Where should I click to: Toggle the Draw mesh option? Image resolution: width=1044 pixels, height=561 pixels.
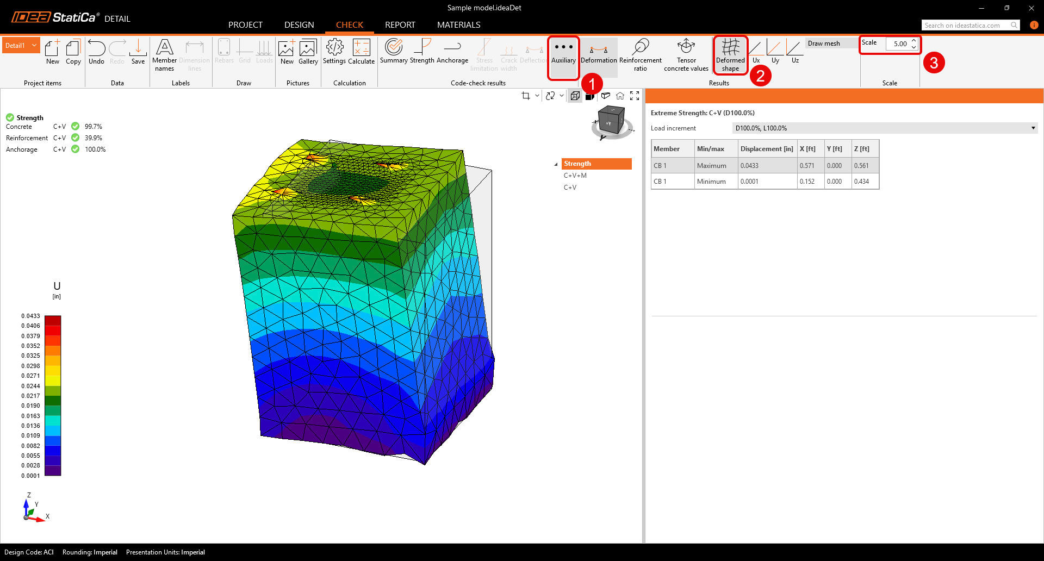pos(824,43)
